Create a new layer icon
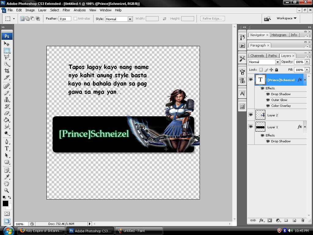 294,220
